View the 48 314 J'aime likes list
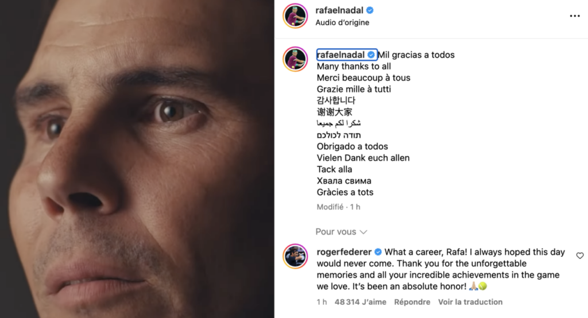 360,302
